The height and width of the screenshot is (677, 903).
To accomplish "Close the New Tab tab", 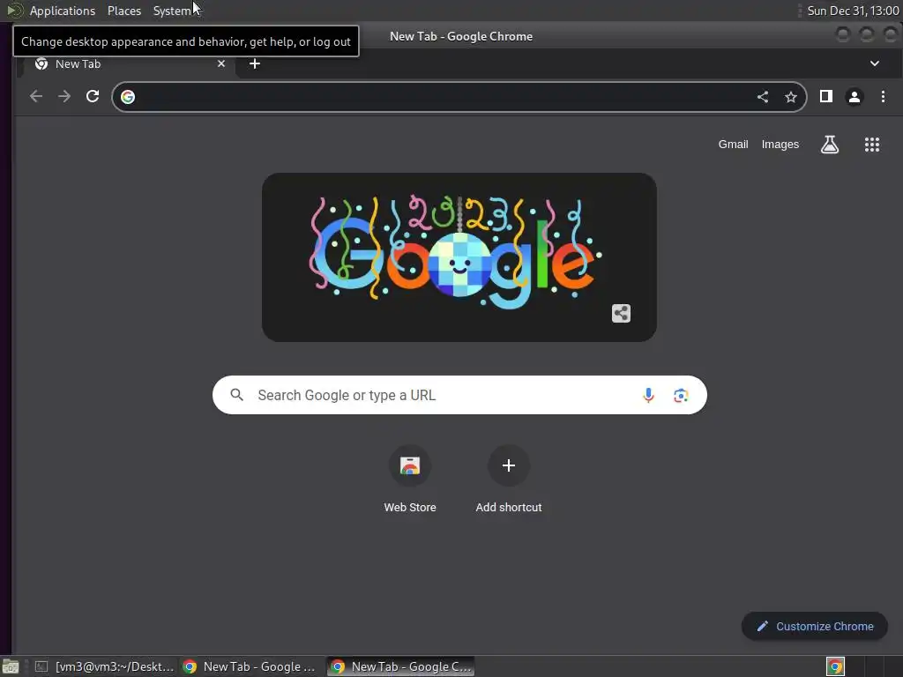I will tap(221, 63).
